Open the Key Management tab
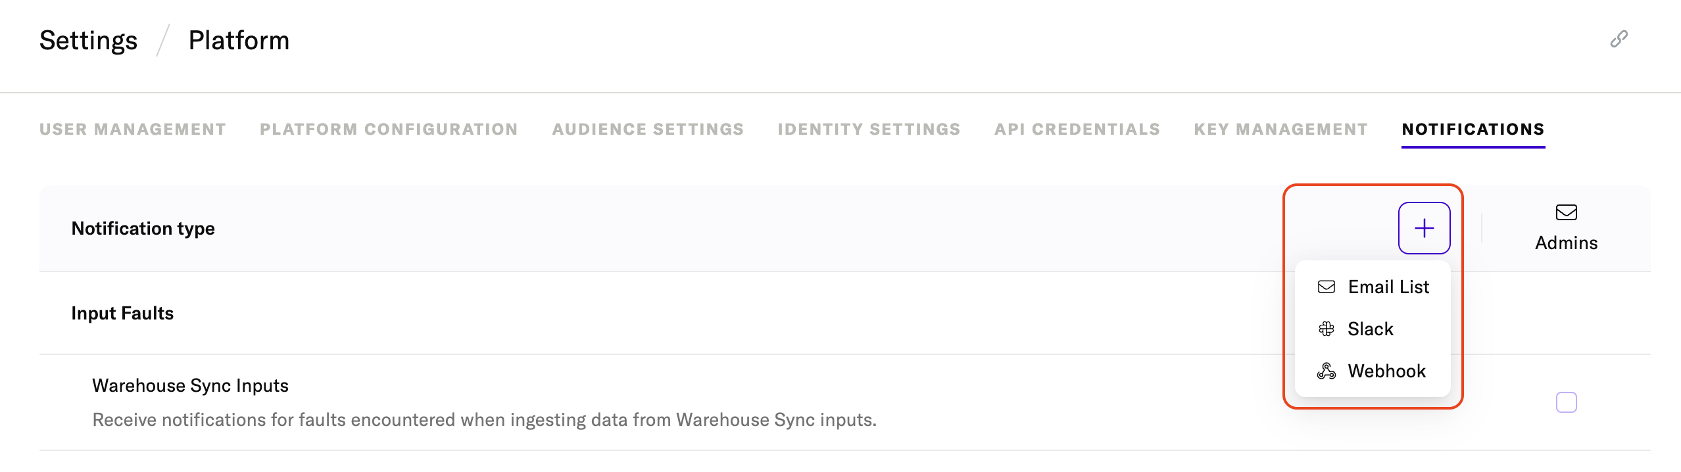 1280,130
